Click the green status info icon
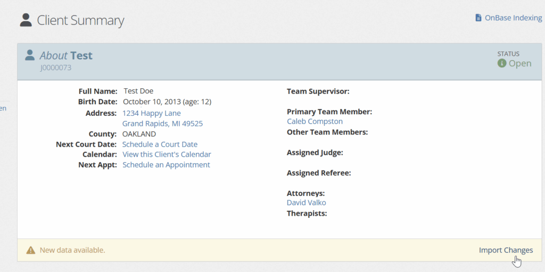The image size is (545, 272). (501, 63)
